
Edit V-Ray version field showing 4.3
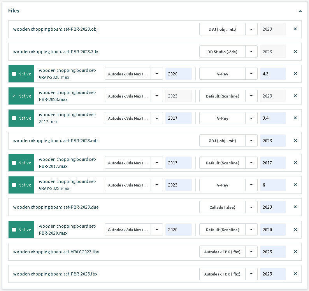(x=272, y=74)
